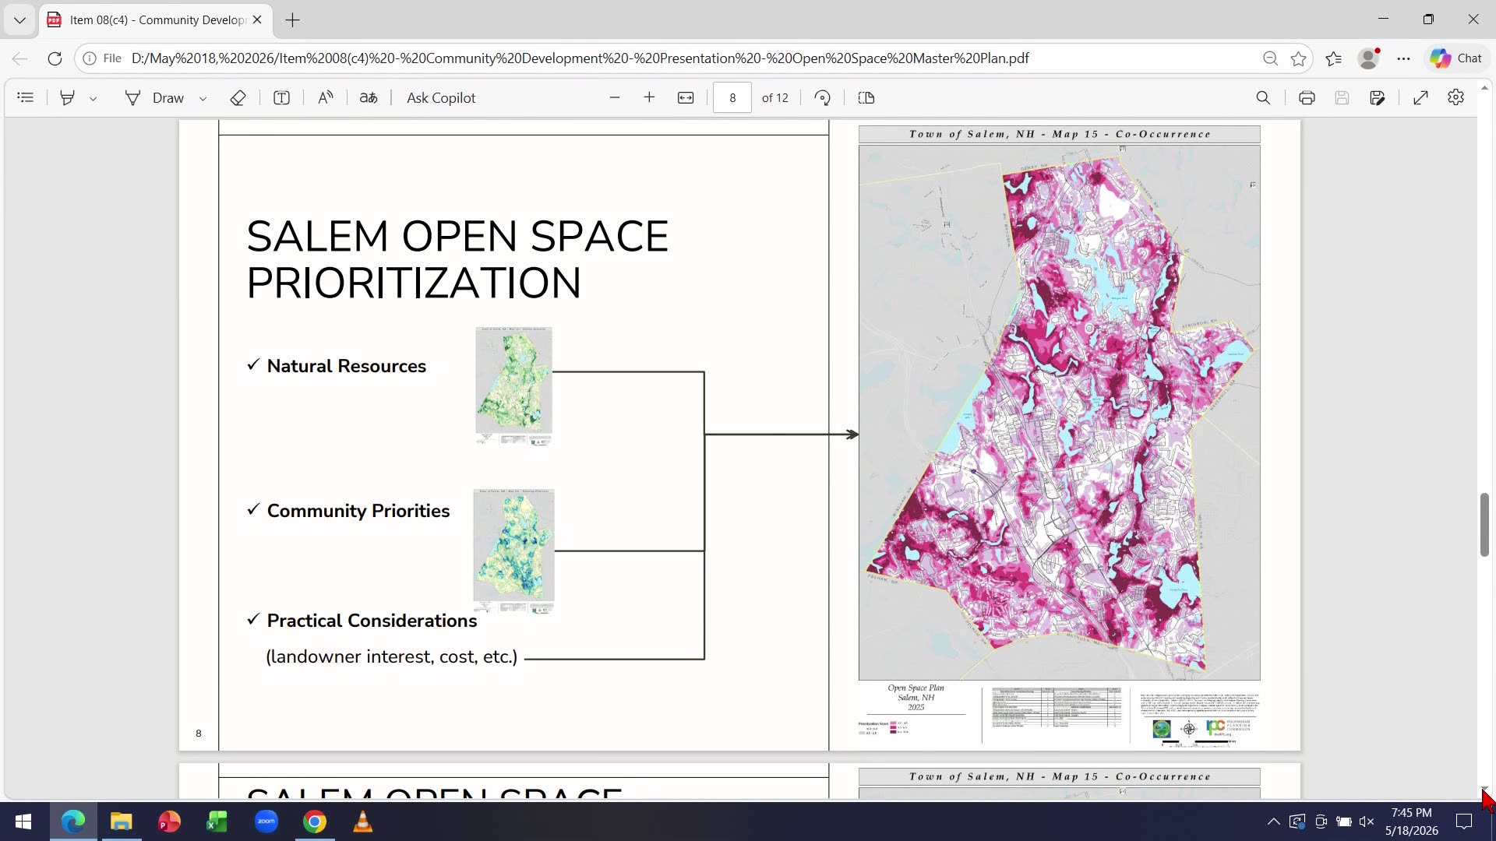Print the PDF document

coord(1307,98)
